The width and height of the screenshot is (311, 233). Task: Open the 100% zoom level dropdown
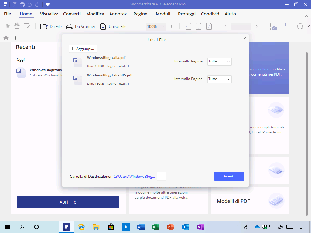[155, 27]
